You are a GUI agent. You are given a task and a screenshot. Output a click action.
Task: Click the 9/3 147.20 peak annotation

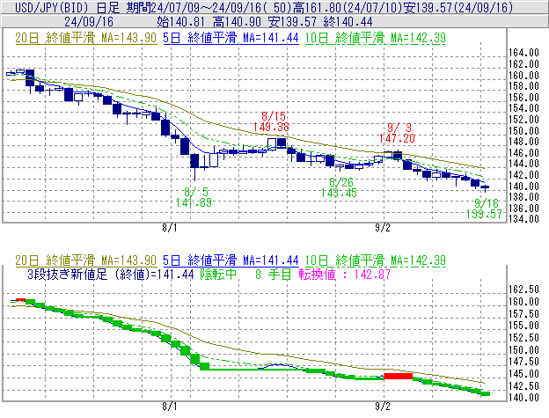click(x=397, y=133)
